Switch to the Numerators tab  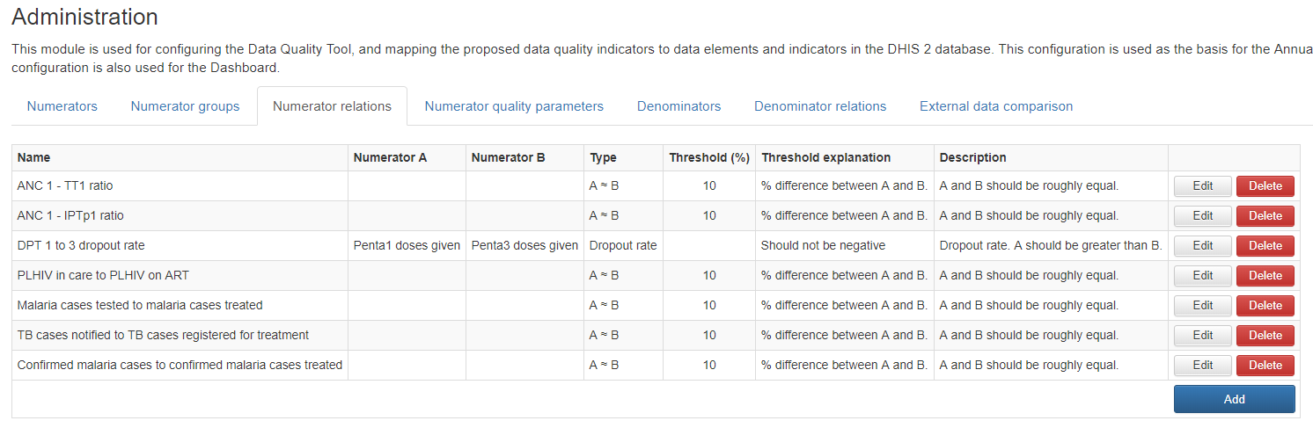[62, 106]
